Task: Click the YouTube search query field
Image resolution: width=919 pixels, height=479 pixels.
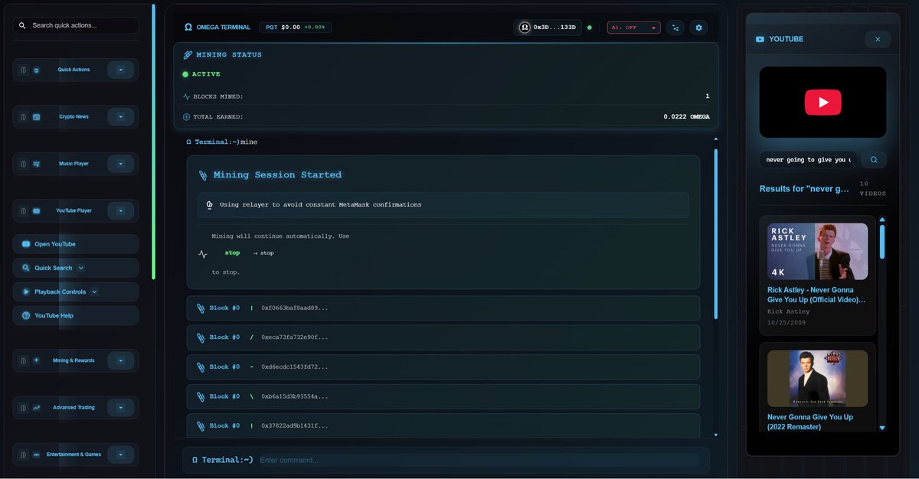Action: click(809, 160)
